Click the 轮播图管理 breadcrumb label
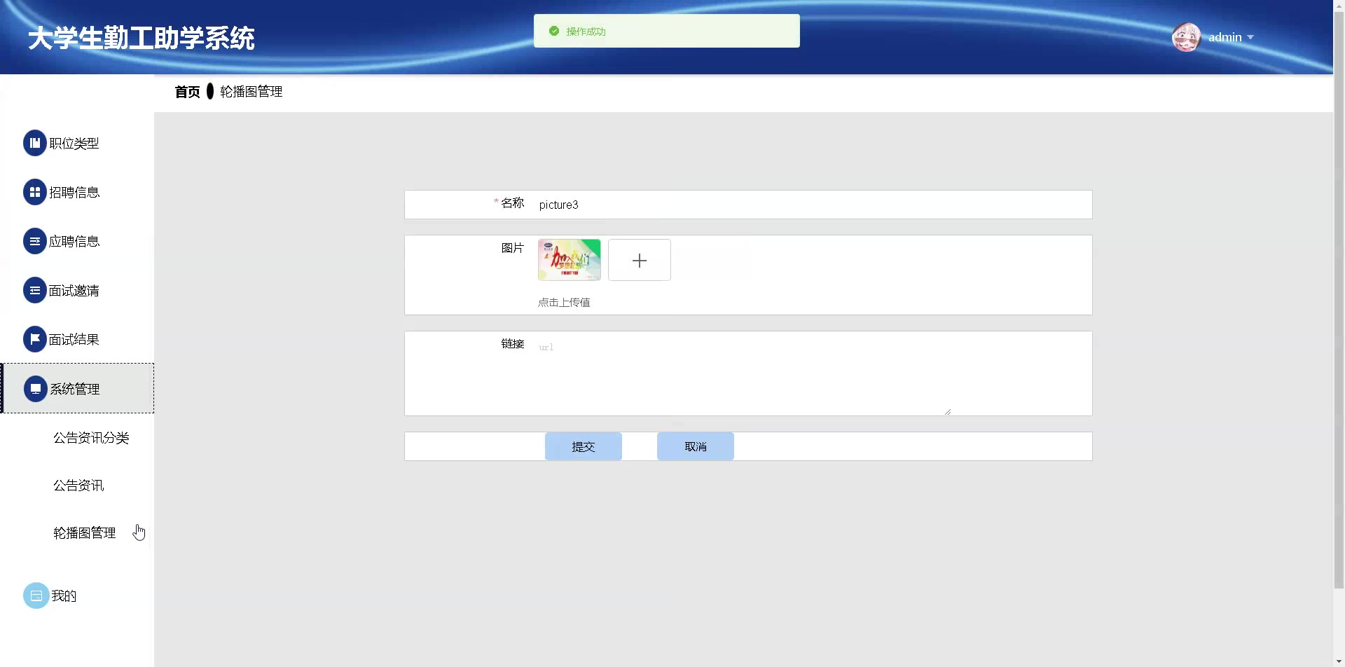Viewport: 1345px width, 667px height. 251,92
